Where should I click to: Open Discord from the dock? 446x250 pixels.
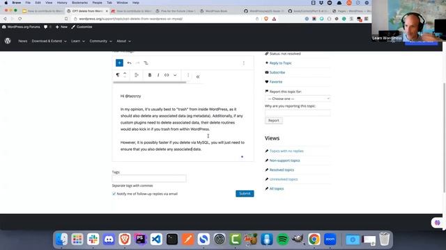109,239
